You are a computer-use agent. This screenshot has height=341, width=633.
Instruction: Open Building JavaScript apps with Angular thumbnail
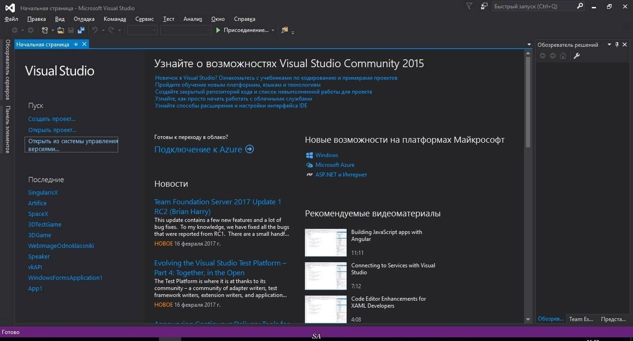coord(326,242)
